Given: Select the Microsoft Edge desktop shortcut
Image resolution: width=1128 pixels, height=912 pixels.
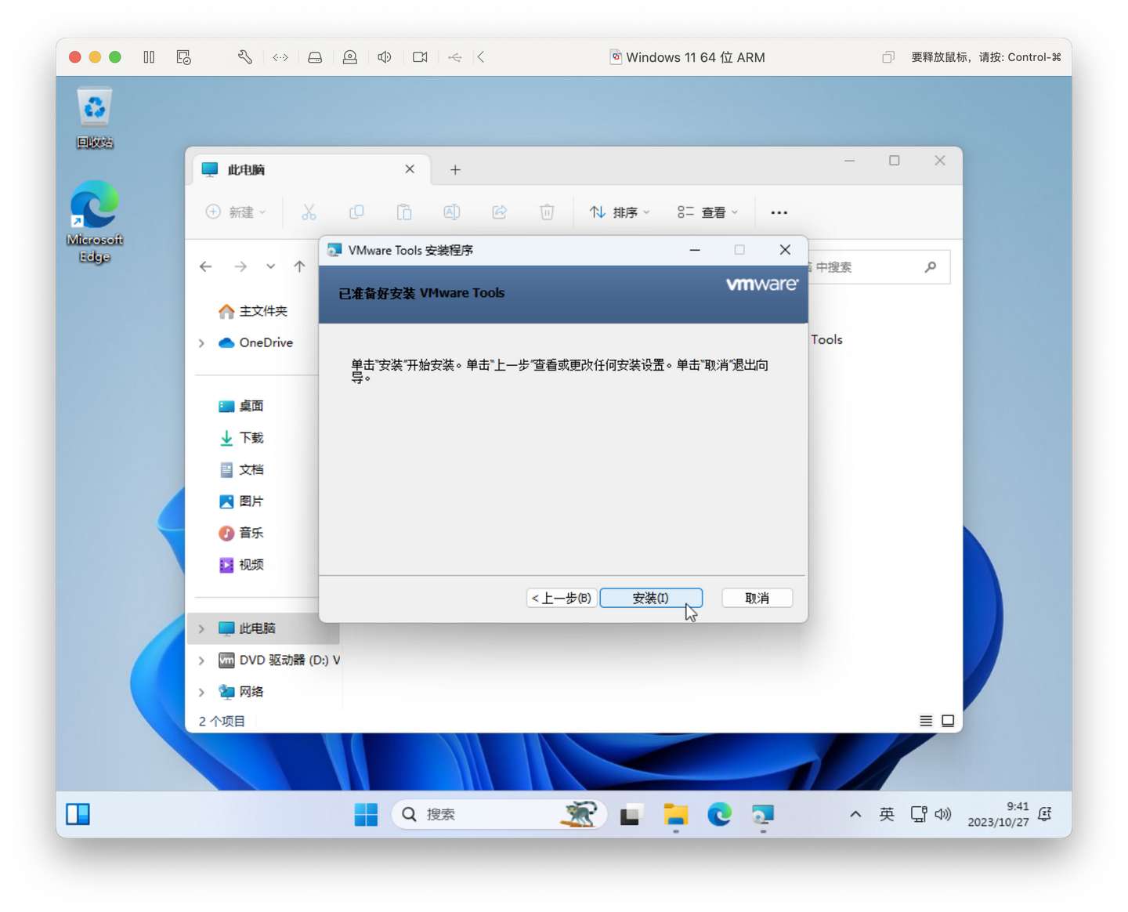Looking at the screenshot, I should click(95, 222).
